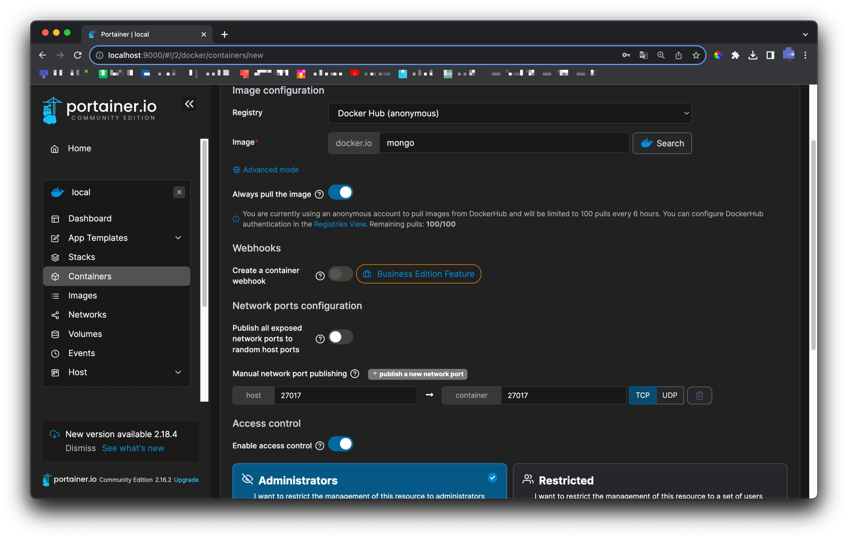Screen dimensions: 848x539
Task: Close the local environment with X icon
Action: coord(179,192)
